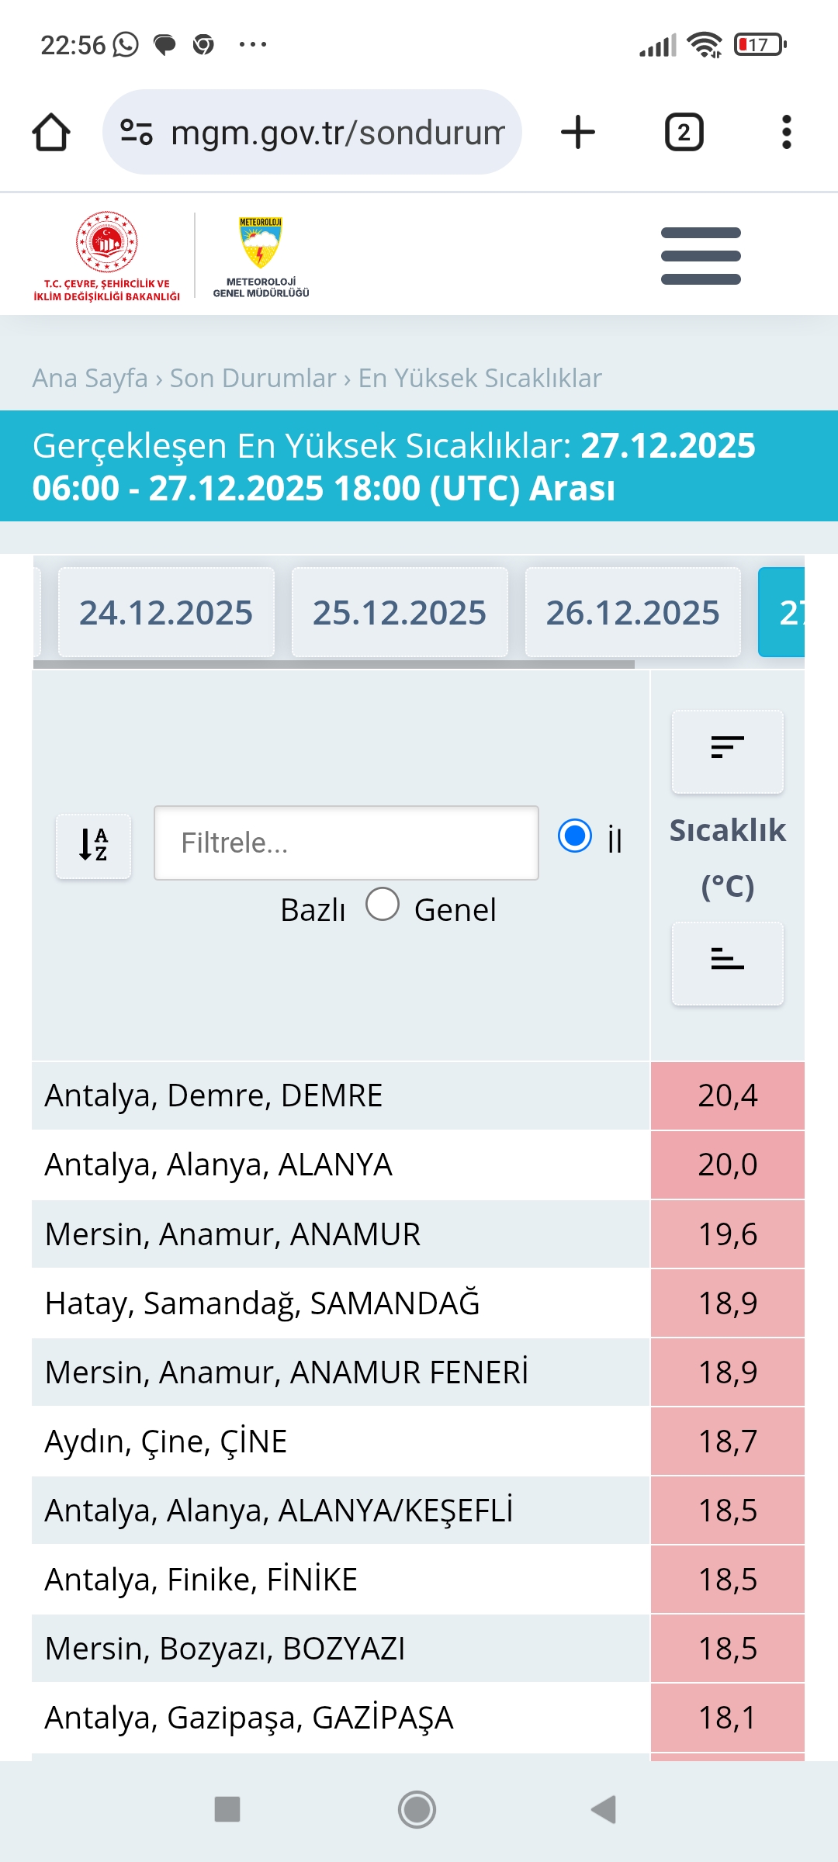Tap the mgm.gov.tr address bar
Image resolution: width=838 pixels, height=1862 pixels.
[312, 132]
